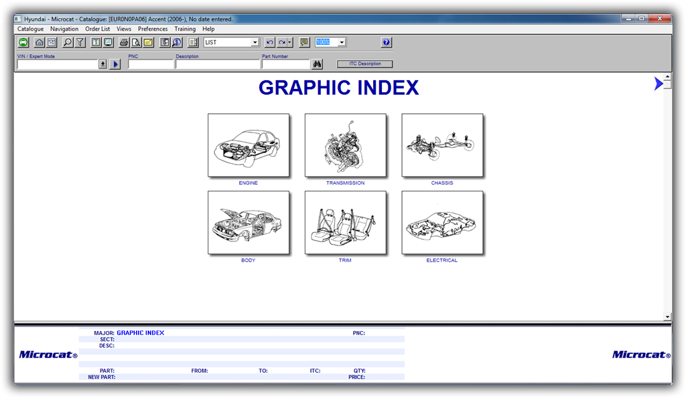Open the Help menu

tap(208, 29)
